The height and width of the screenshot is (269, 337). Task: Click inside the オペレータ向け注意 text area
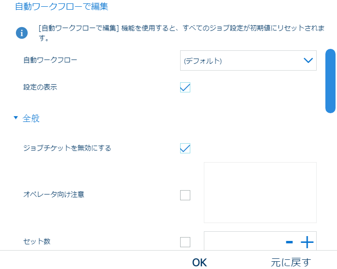click(260, 193)
